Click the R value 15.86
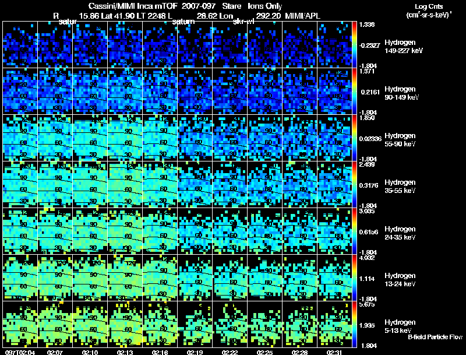Screen dimensions: 466x355 (89, 16)
